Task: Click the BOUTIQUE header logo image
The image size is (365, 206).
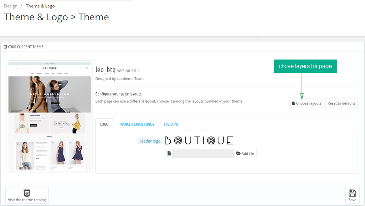Action: click(199, 140)
